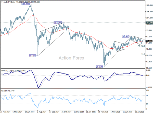Click the 6 May 2024 date label

(17, 112)
